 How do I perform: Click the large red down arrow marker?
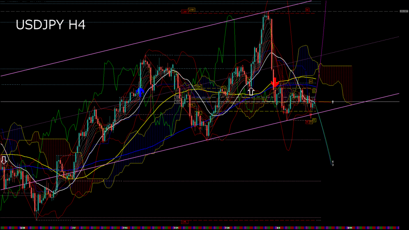point(274,82)
